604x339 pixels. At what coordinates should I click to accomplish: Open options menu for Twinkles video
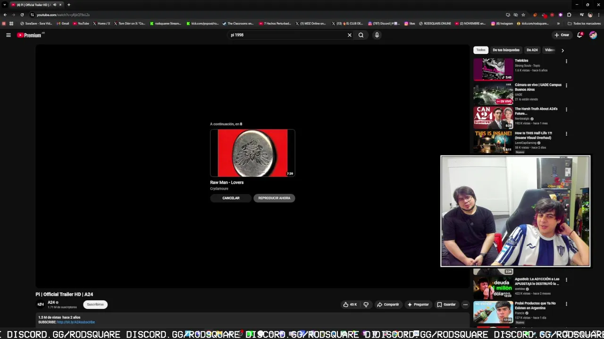click(566, 61)
